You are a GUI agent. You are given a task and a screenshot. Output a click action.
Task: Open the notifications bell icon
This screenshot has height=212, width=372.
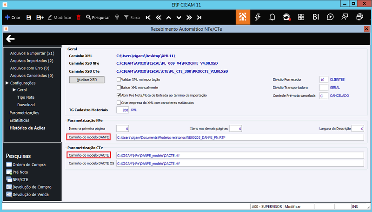[x=272, y=17]
